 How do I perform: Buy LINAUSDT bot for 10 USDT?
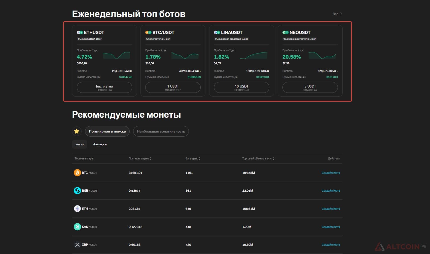[x=242, y=88]
